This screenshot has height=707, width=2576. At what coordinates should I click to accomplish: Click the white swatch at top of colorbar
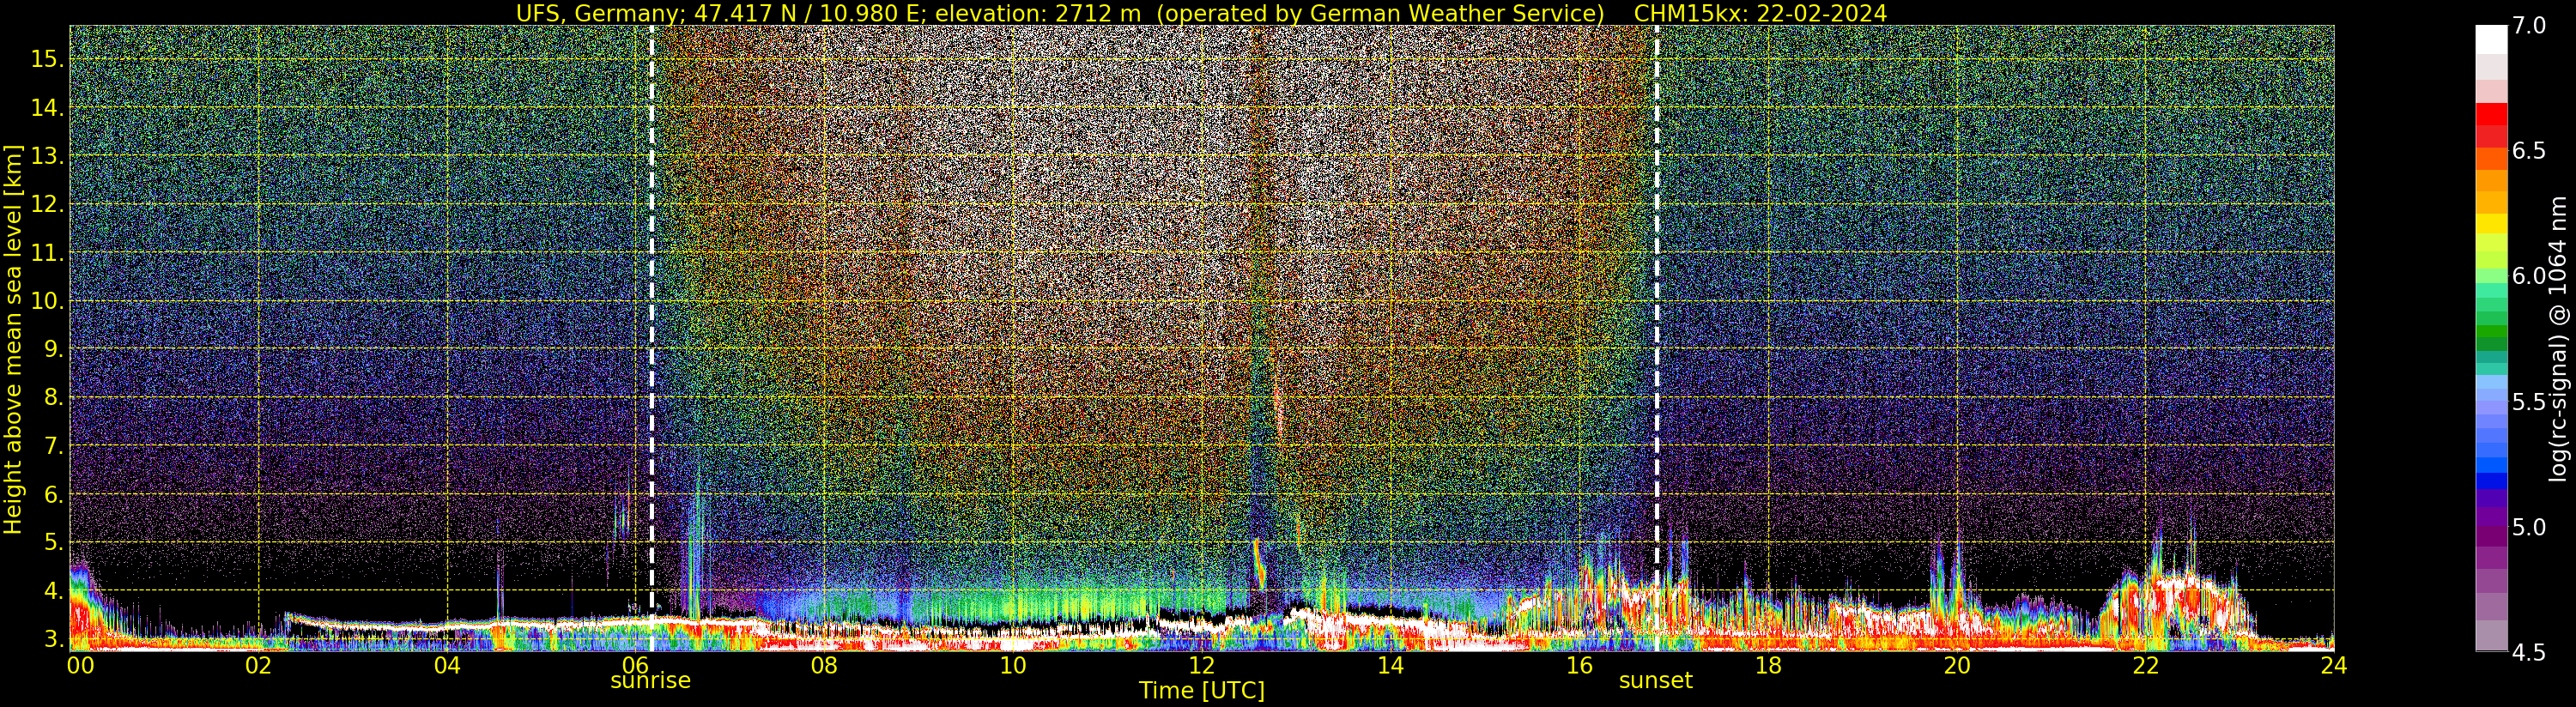click(2491, 39)
